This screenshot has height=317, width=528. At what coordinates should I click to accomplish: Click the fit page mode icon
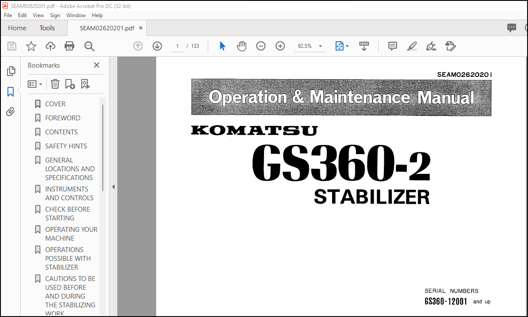click(x=339, y=46)
